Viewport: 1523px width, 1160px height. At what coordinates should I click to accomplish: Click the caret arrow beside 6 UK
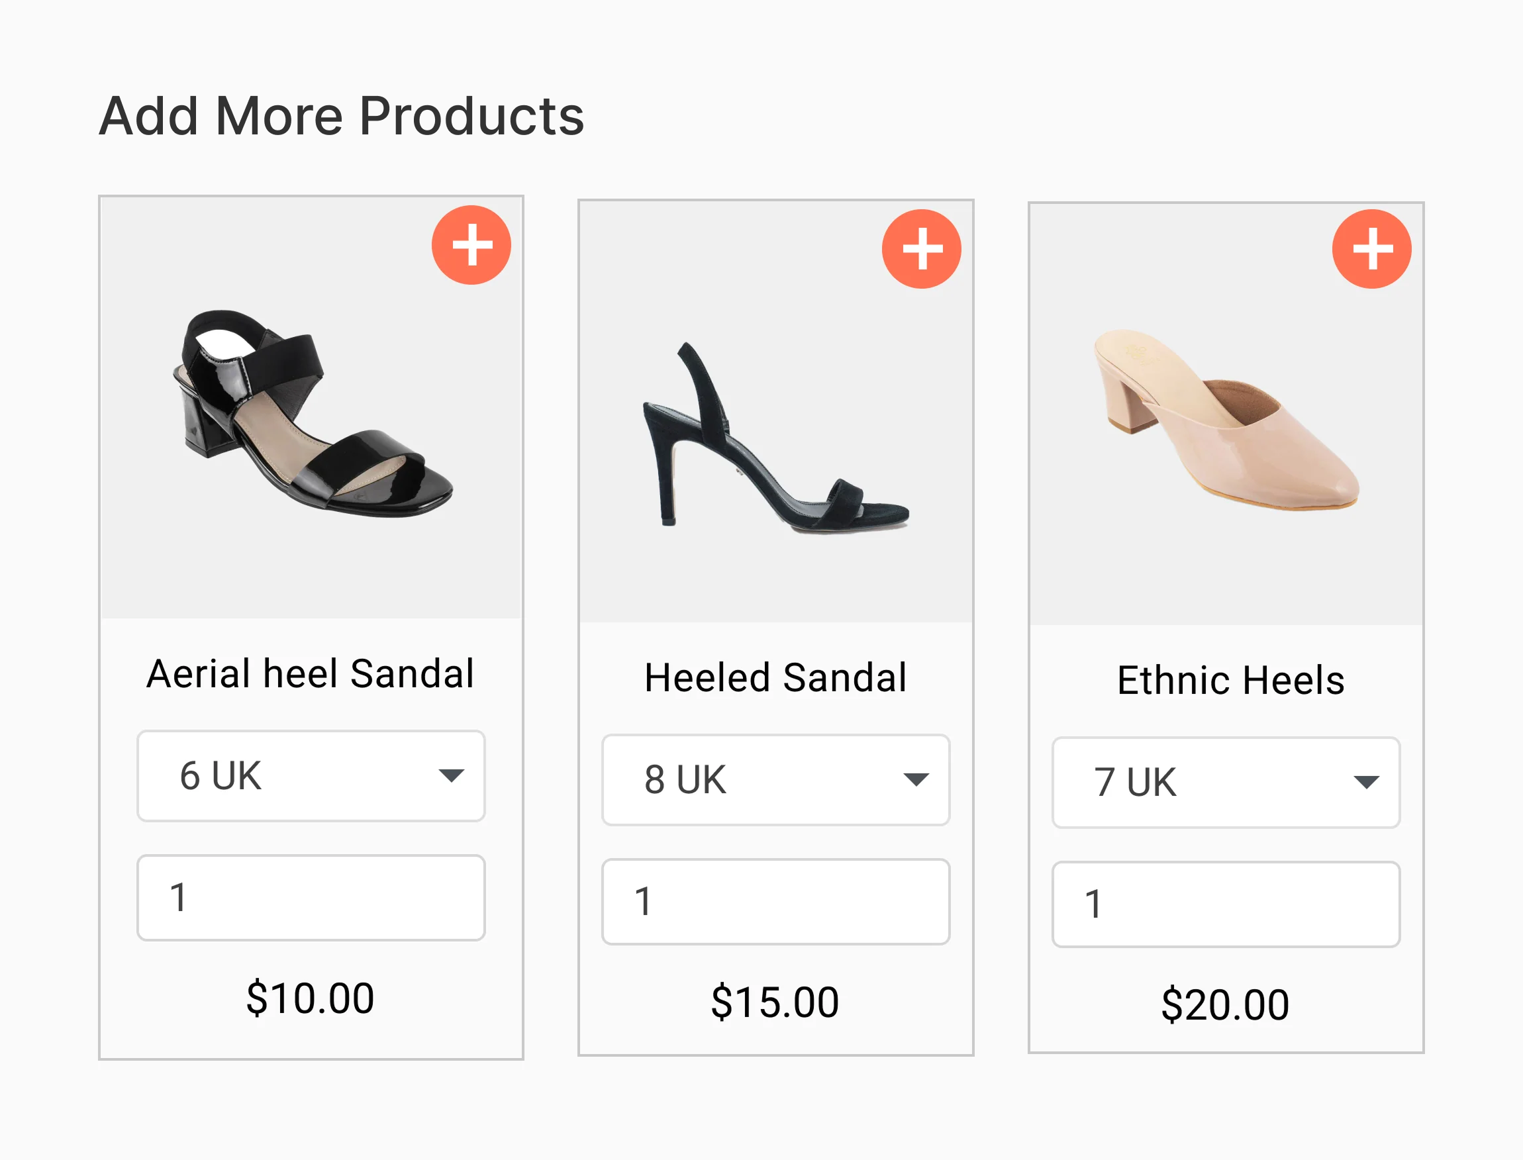click(451, 775)
